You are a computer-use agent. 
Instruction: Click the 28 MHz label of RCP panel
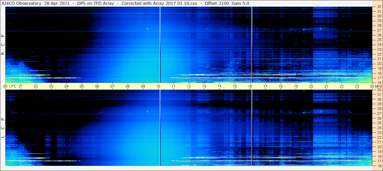(379, 25)
